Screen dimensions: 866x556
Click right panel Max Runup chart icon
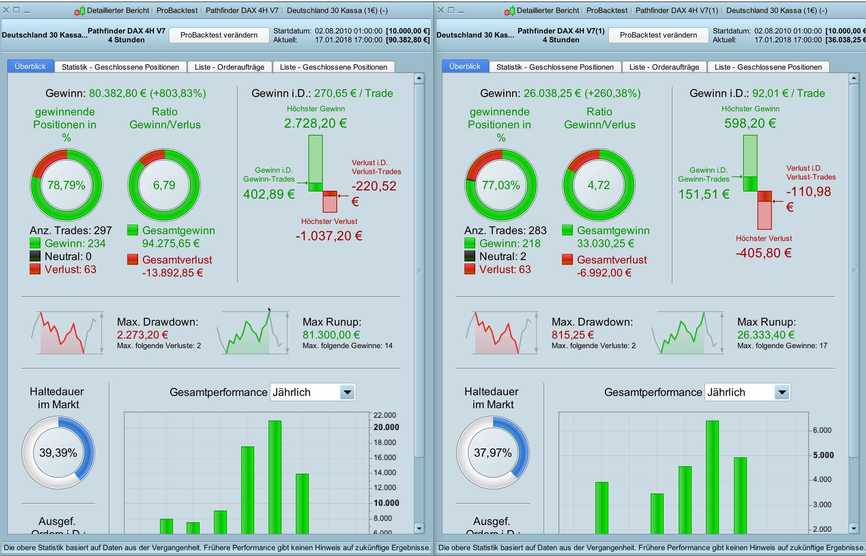pos(688,333)
